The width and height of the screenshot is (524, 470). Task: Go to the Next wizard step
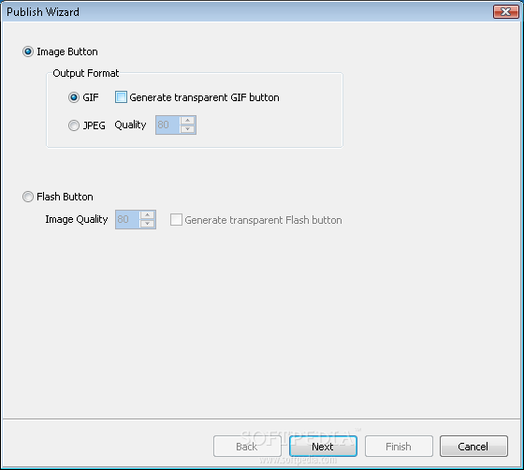pos(323,447)
